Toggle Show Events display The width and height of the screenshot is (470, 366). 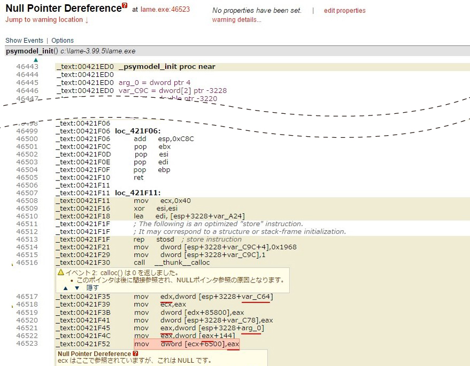(x=24, y=40)
